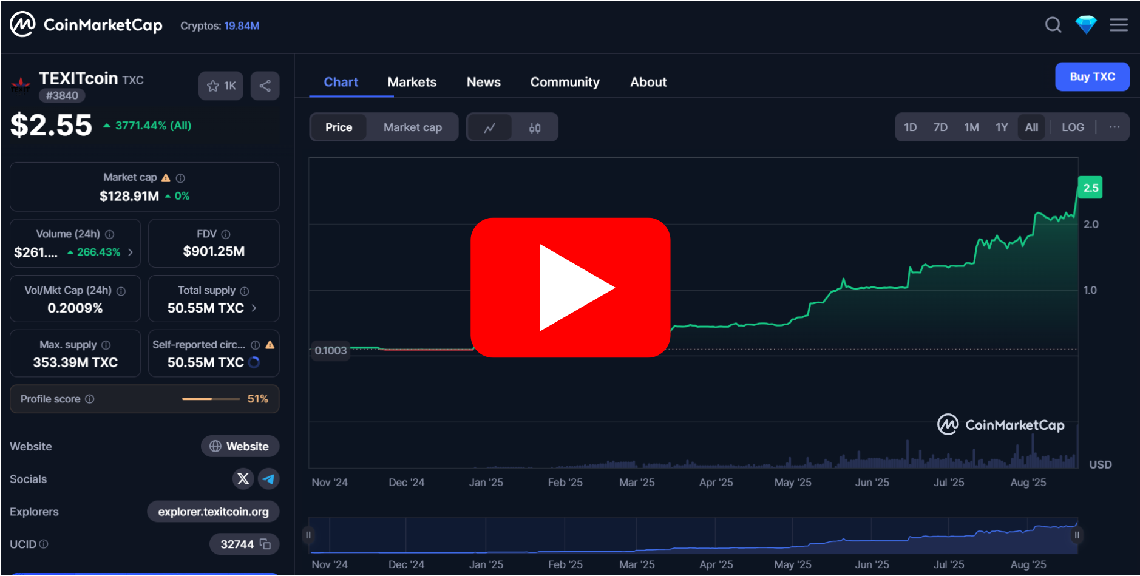Select the 1Y time range
The width and height of the screenshot is (1140, 576).
click(x=1002, y=127)
